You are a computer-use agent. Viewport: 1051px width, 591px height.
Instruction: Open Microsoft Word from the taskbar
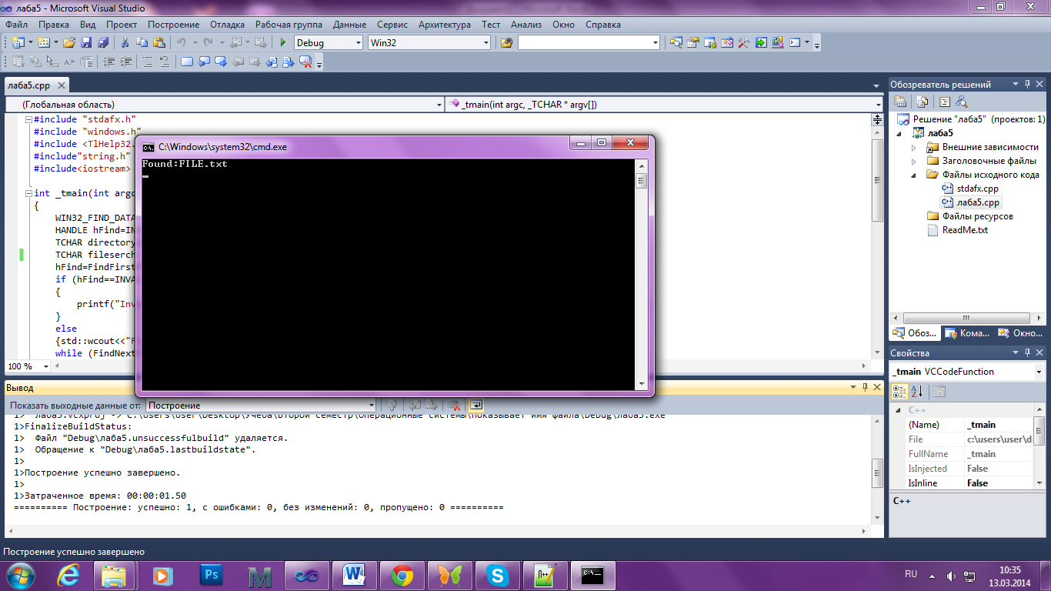tap(355, 575)
